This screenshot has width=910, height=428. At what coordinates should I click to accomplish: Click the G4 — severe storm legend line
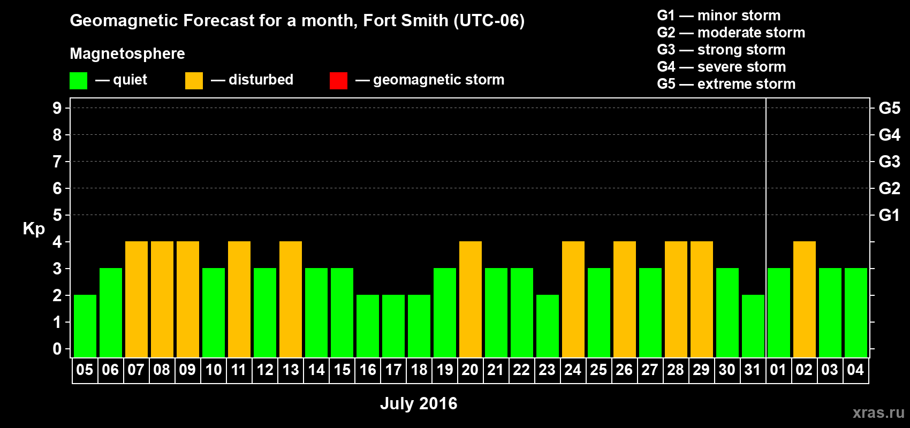(721, 67)
